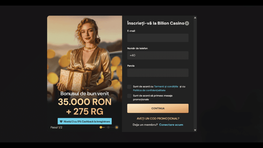The height and width of the screenshot is (148, 263).
Task: Focus the Număr de telefon field
Action: click(158, 55)
